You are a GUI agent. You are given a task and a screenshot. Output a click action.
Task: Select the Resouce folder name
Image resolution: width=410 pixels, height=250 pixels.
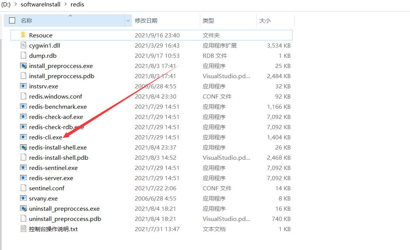40,35
